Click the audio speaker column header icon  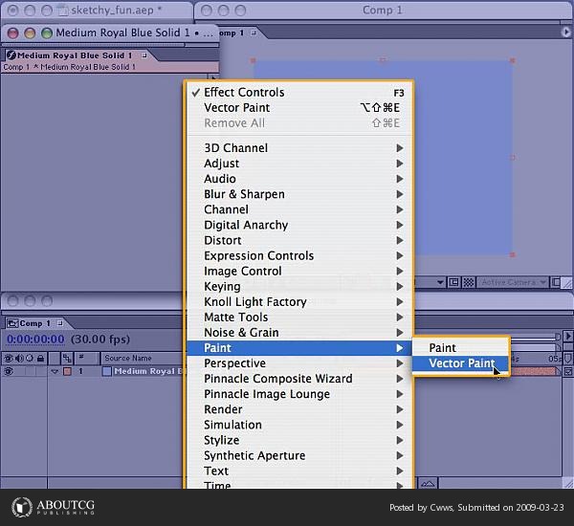(19, 358)
